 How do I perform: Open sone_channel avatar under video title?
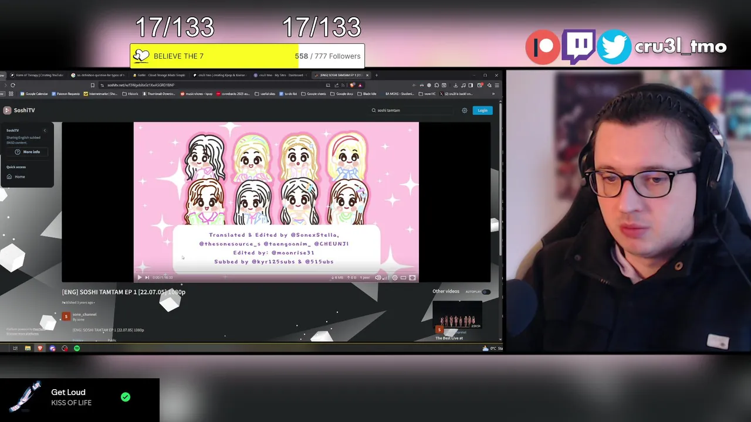[x=66, y=316]
